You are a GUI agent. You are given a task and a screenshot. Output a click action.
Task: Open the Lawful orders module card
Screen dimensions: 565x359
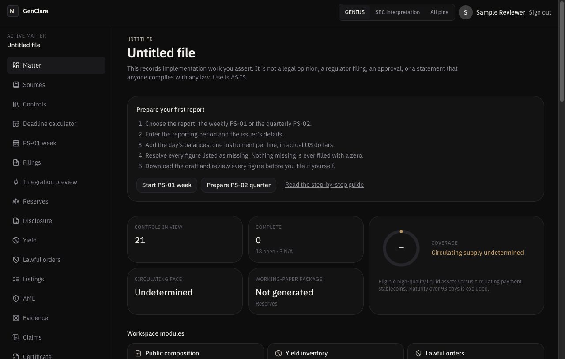(476, 351)
